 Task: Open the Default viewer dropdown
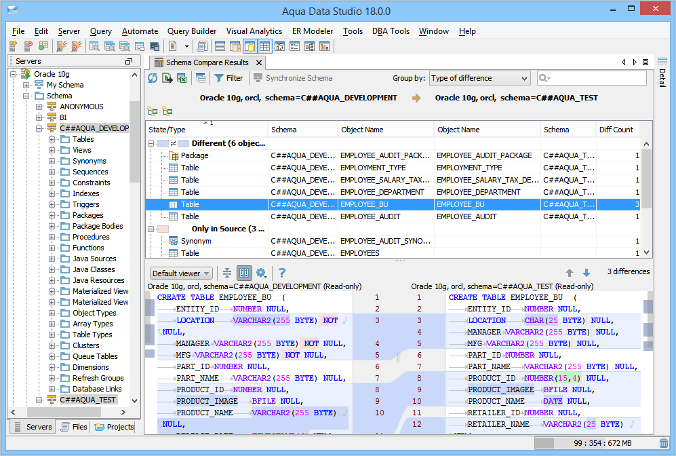pos(181,273)
